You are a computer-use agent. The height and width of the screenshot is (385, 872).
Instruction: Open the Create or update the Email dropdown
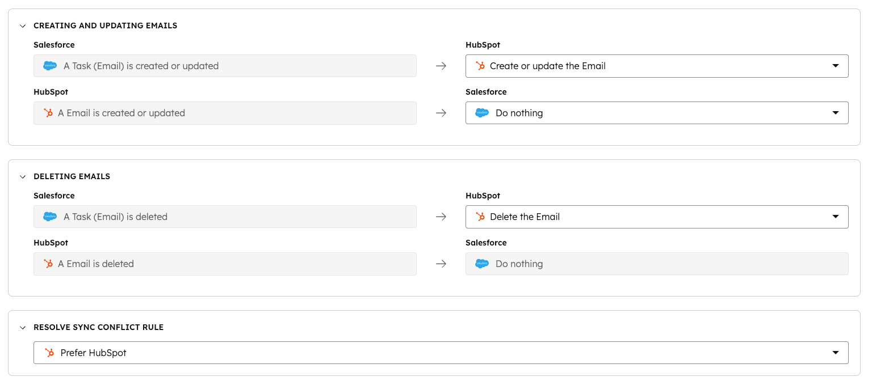835,66
